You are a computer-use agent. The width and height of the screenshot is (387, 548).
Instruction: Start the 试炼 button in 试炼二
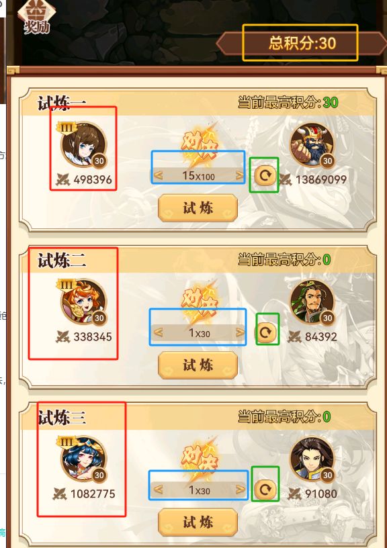[x=198, y=365]
